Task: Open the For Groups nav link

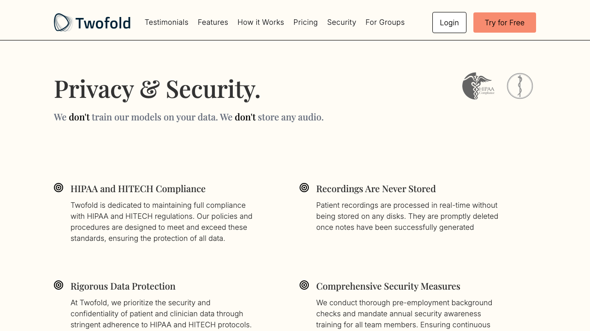Action: [385, 22]
